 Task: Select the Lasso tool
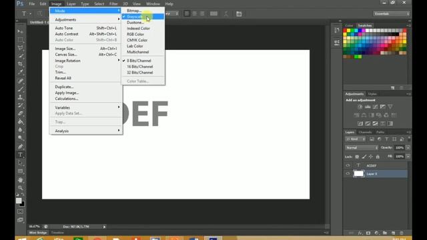pyautogui.click(x=20, y=48)
